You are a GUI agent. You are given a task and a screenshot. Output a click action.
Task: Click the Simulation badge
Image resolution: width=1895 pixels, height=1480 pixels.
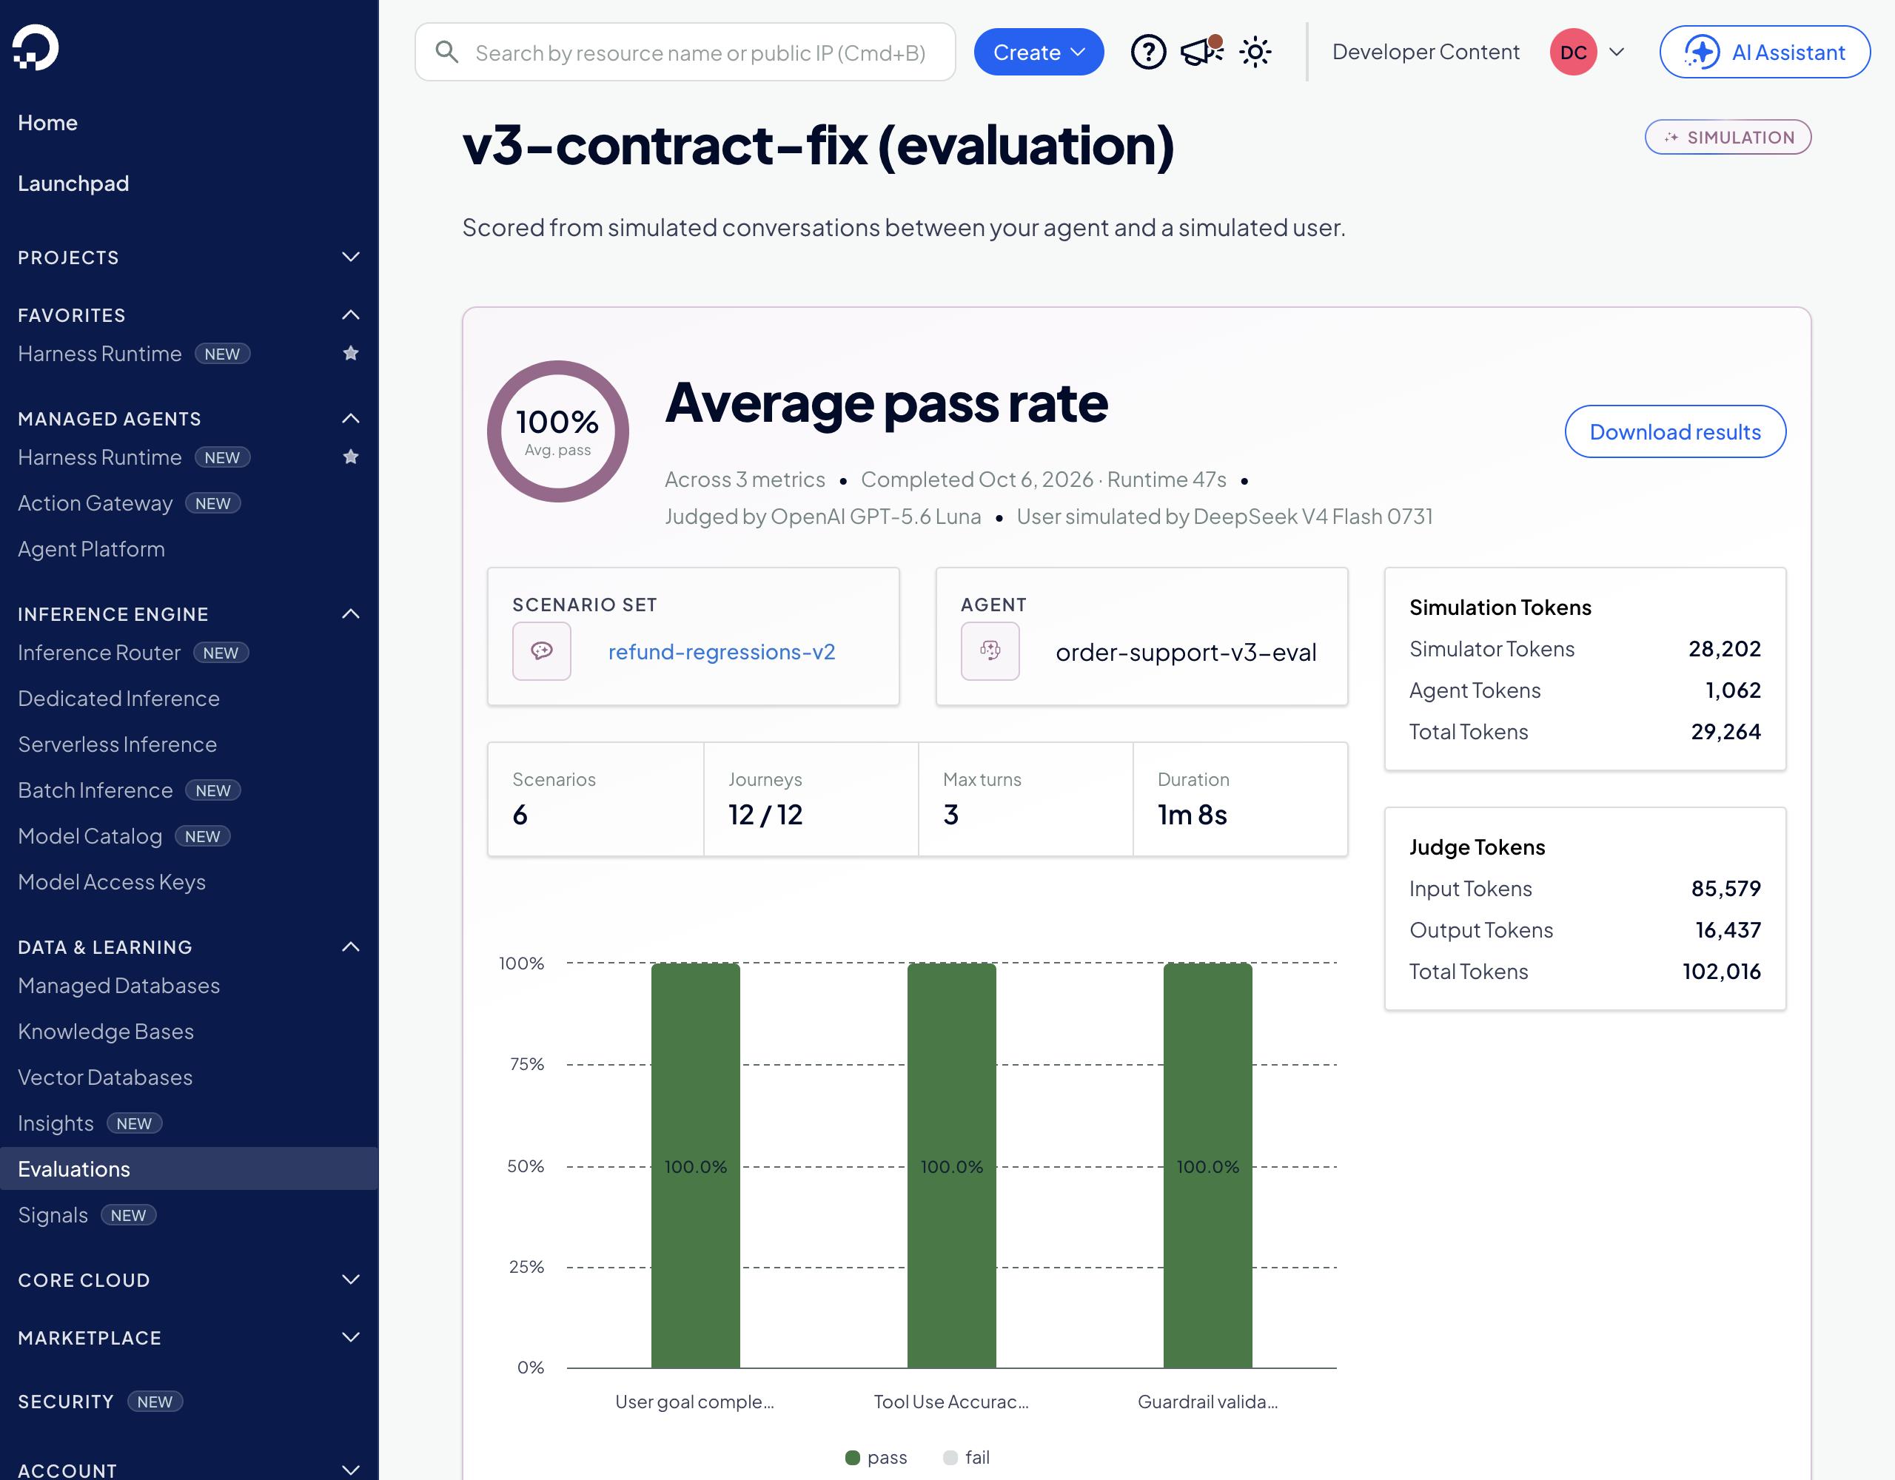1728,137
